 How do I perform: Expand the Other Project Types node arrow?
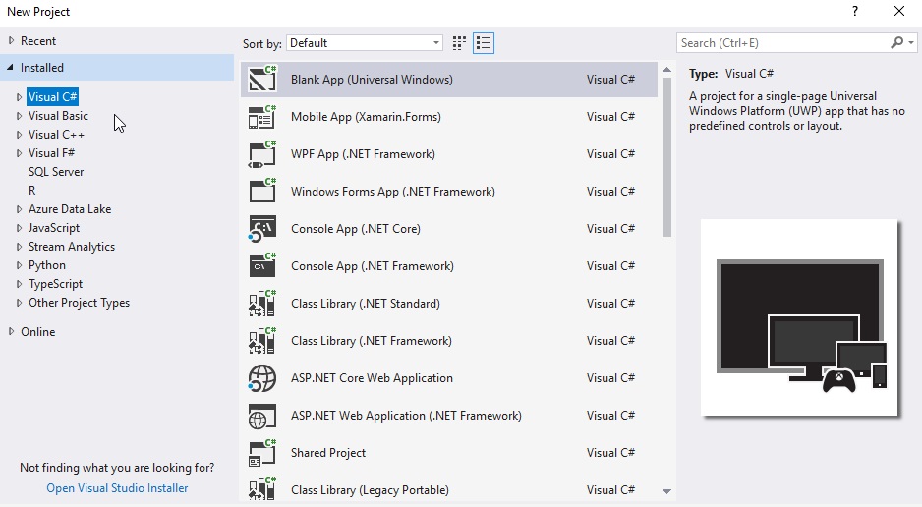click(x=19, y=303)
